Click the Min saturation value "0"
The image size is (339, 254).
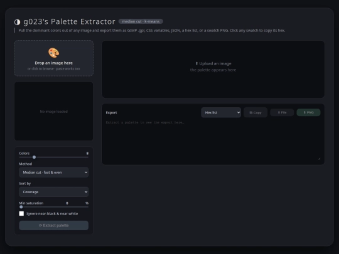tap(67, 203)
